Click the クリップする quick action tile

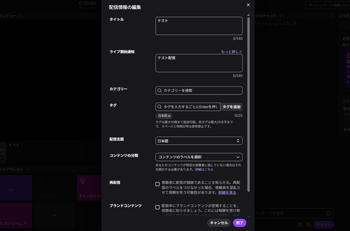[x=54, y=188]
